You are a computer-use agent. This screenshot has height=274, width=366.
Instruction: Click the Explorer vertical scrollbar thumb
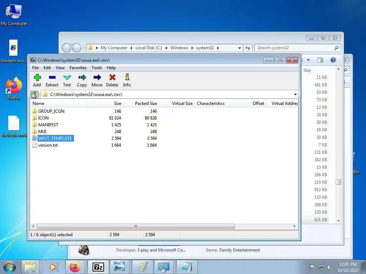[338, 182]
